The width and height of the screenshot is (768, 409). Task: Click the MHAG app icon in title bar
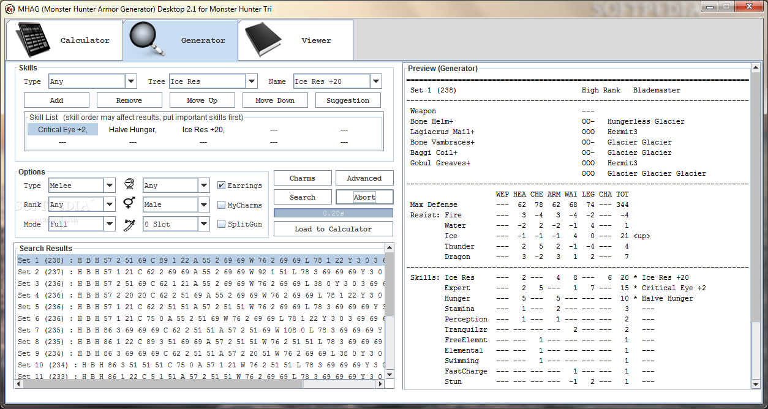(x=9, y=9)
